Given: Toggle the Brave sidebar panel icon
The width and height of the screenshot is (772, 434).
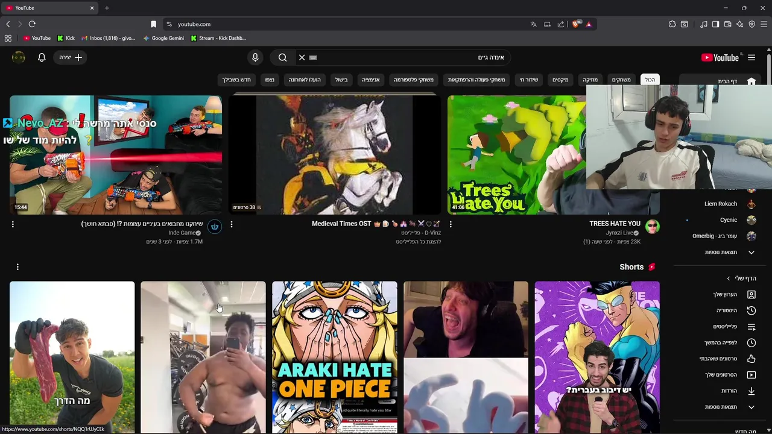Looking at the screenshot, I should tap(715, 24).
